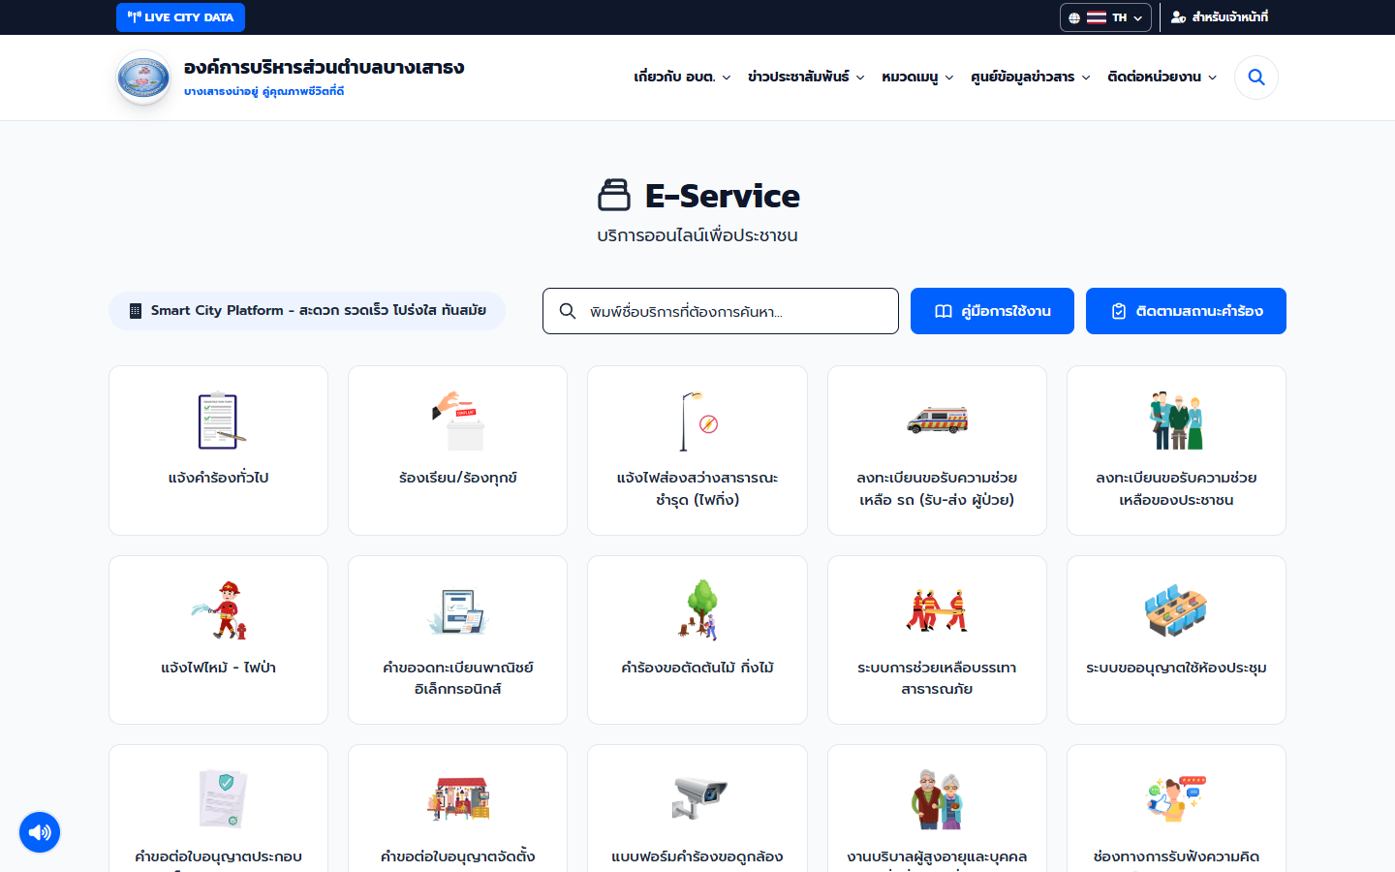
Task: Expand the ศูนย์ข้อมูลข่าวสาร menu
Action: (1031, 77)
